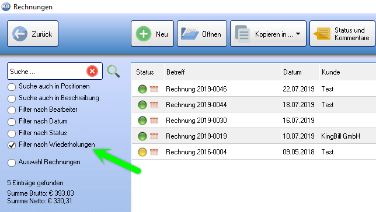Open Status und Kommentare
The width and height of the screenshot is (376, 212).
click(x=342, y=34)
